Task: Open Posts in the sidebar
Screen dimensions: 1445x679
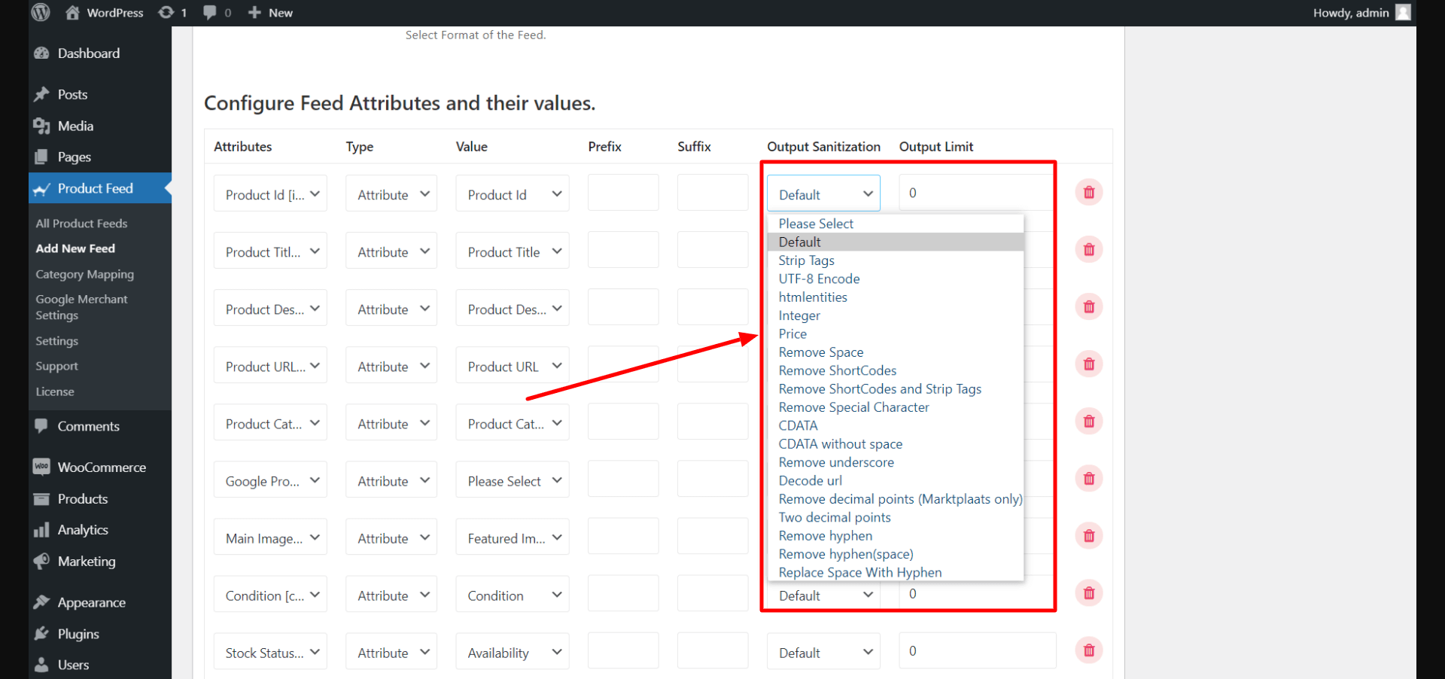Action: (x=100, y=95)
